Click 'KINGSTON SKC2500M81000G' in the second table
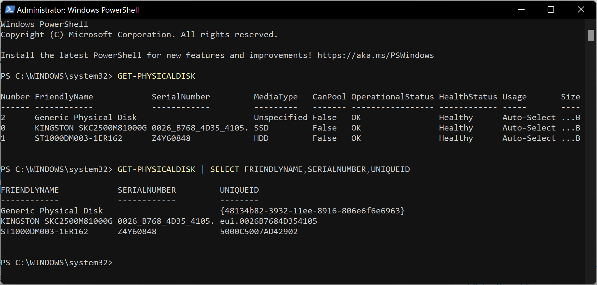 [57, 221]
